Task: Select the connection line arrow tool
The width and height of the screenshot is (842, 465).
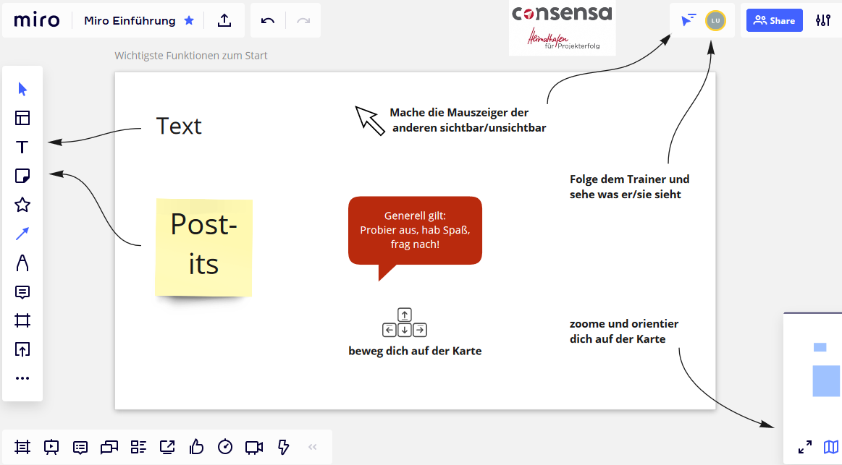Action: click(22, 234)
